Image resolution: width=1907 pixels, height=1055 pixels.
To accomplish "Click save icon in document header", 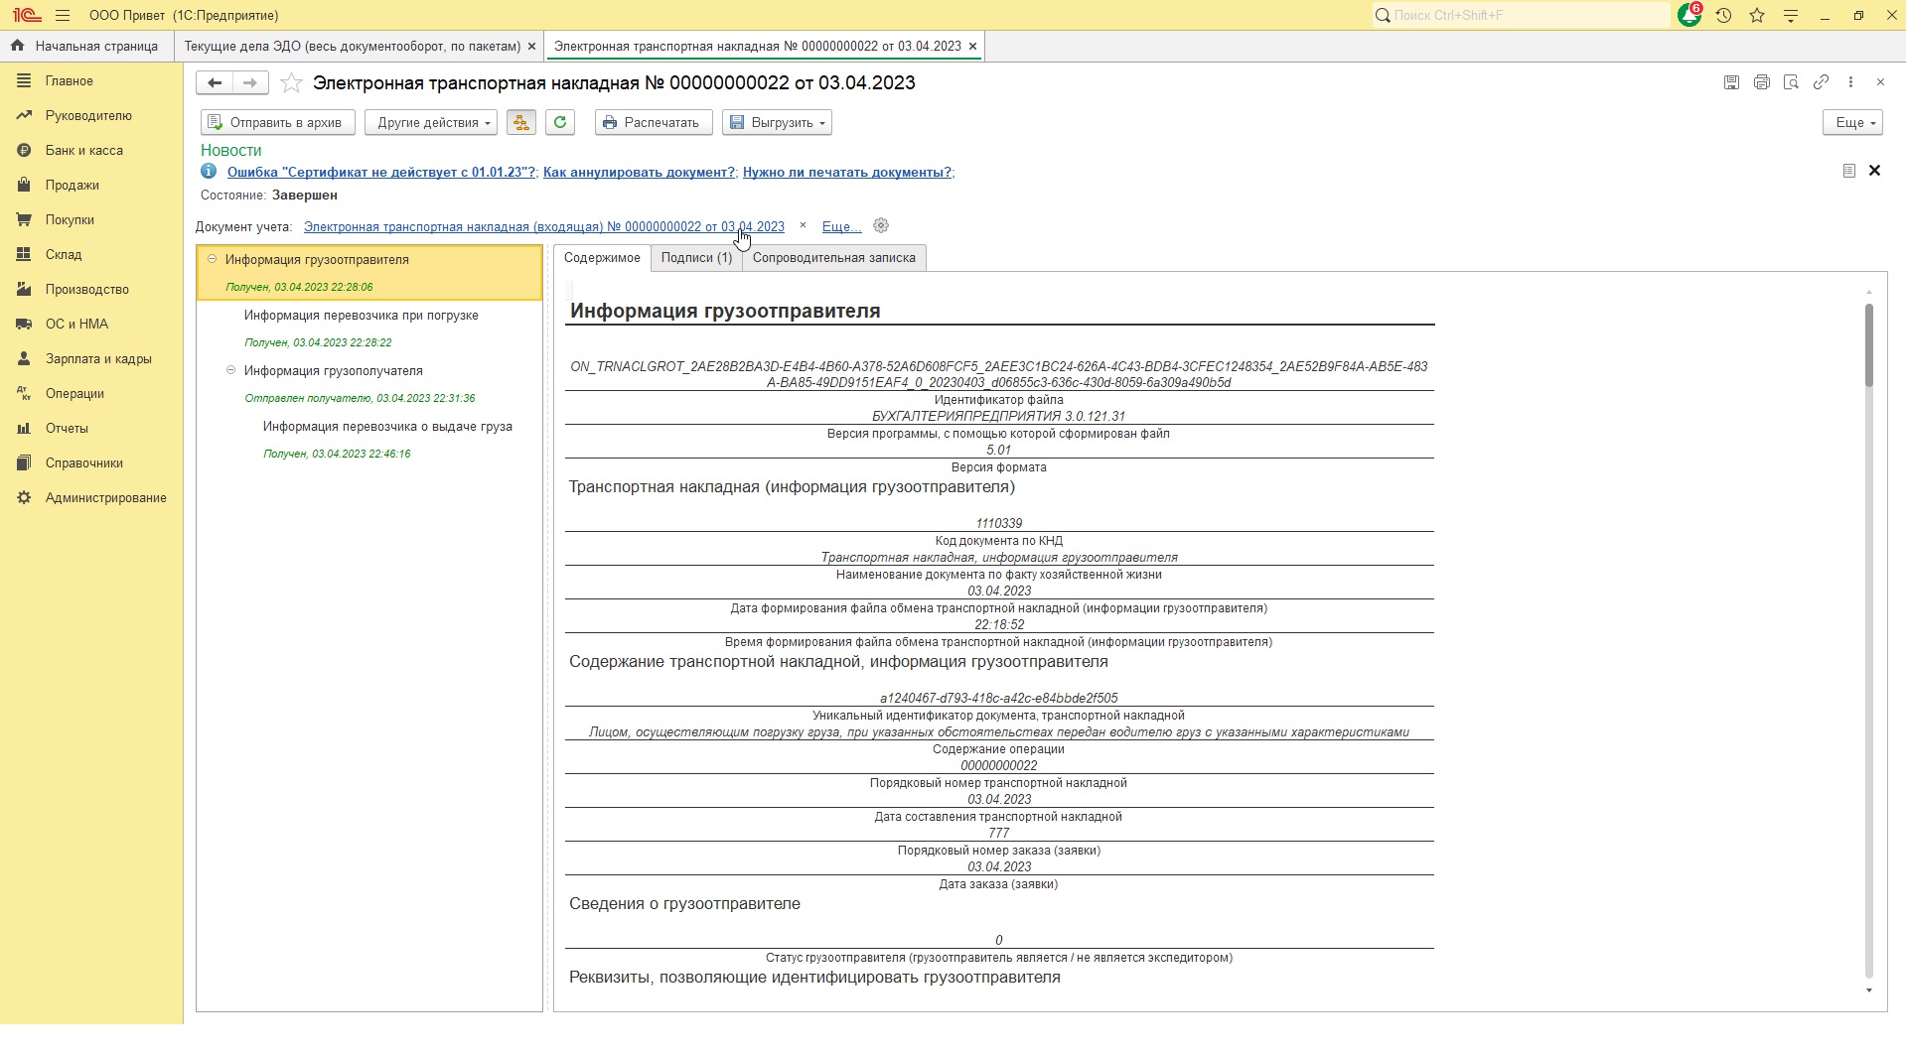I will 1731,82.
